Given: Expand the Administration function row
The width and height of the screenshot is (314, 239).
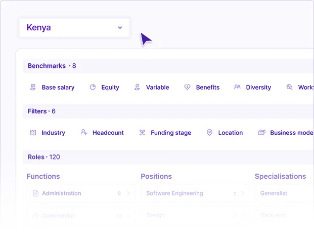Looking at the screenshot, I should point(80,193).
